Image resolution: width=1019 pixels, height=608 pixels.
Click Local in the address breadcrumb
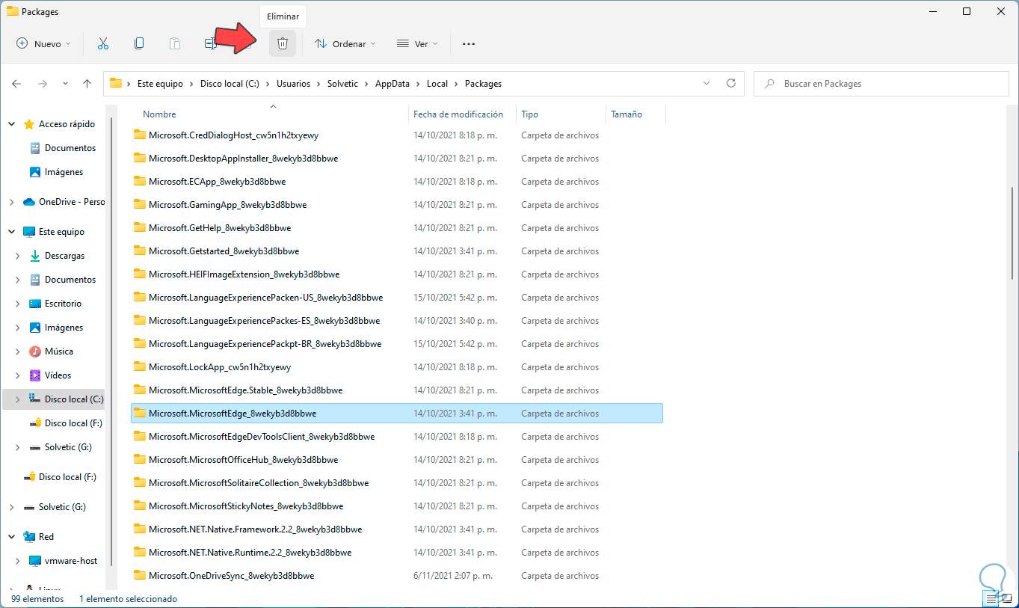click(437, 84)
